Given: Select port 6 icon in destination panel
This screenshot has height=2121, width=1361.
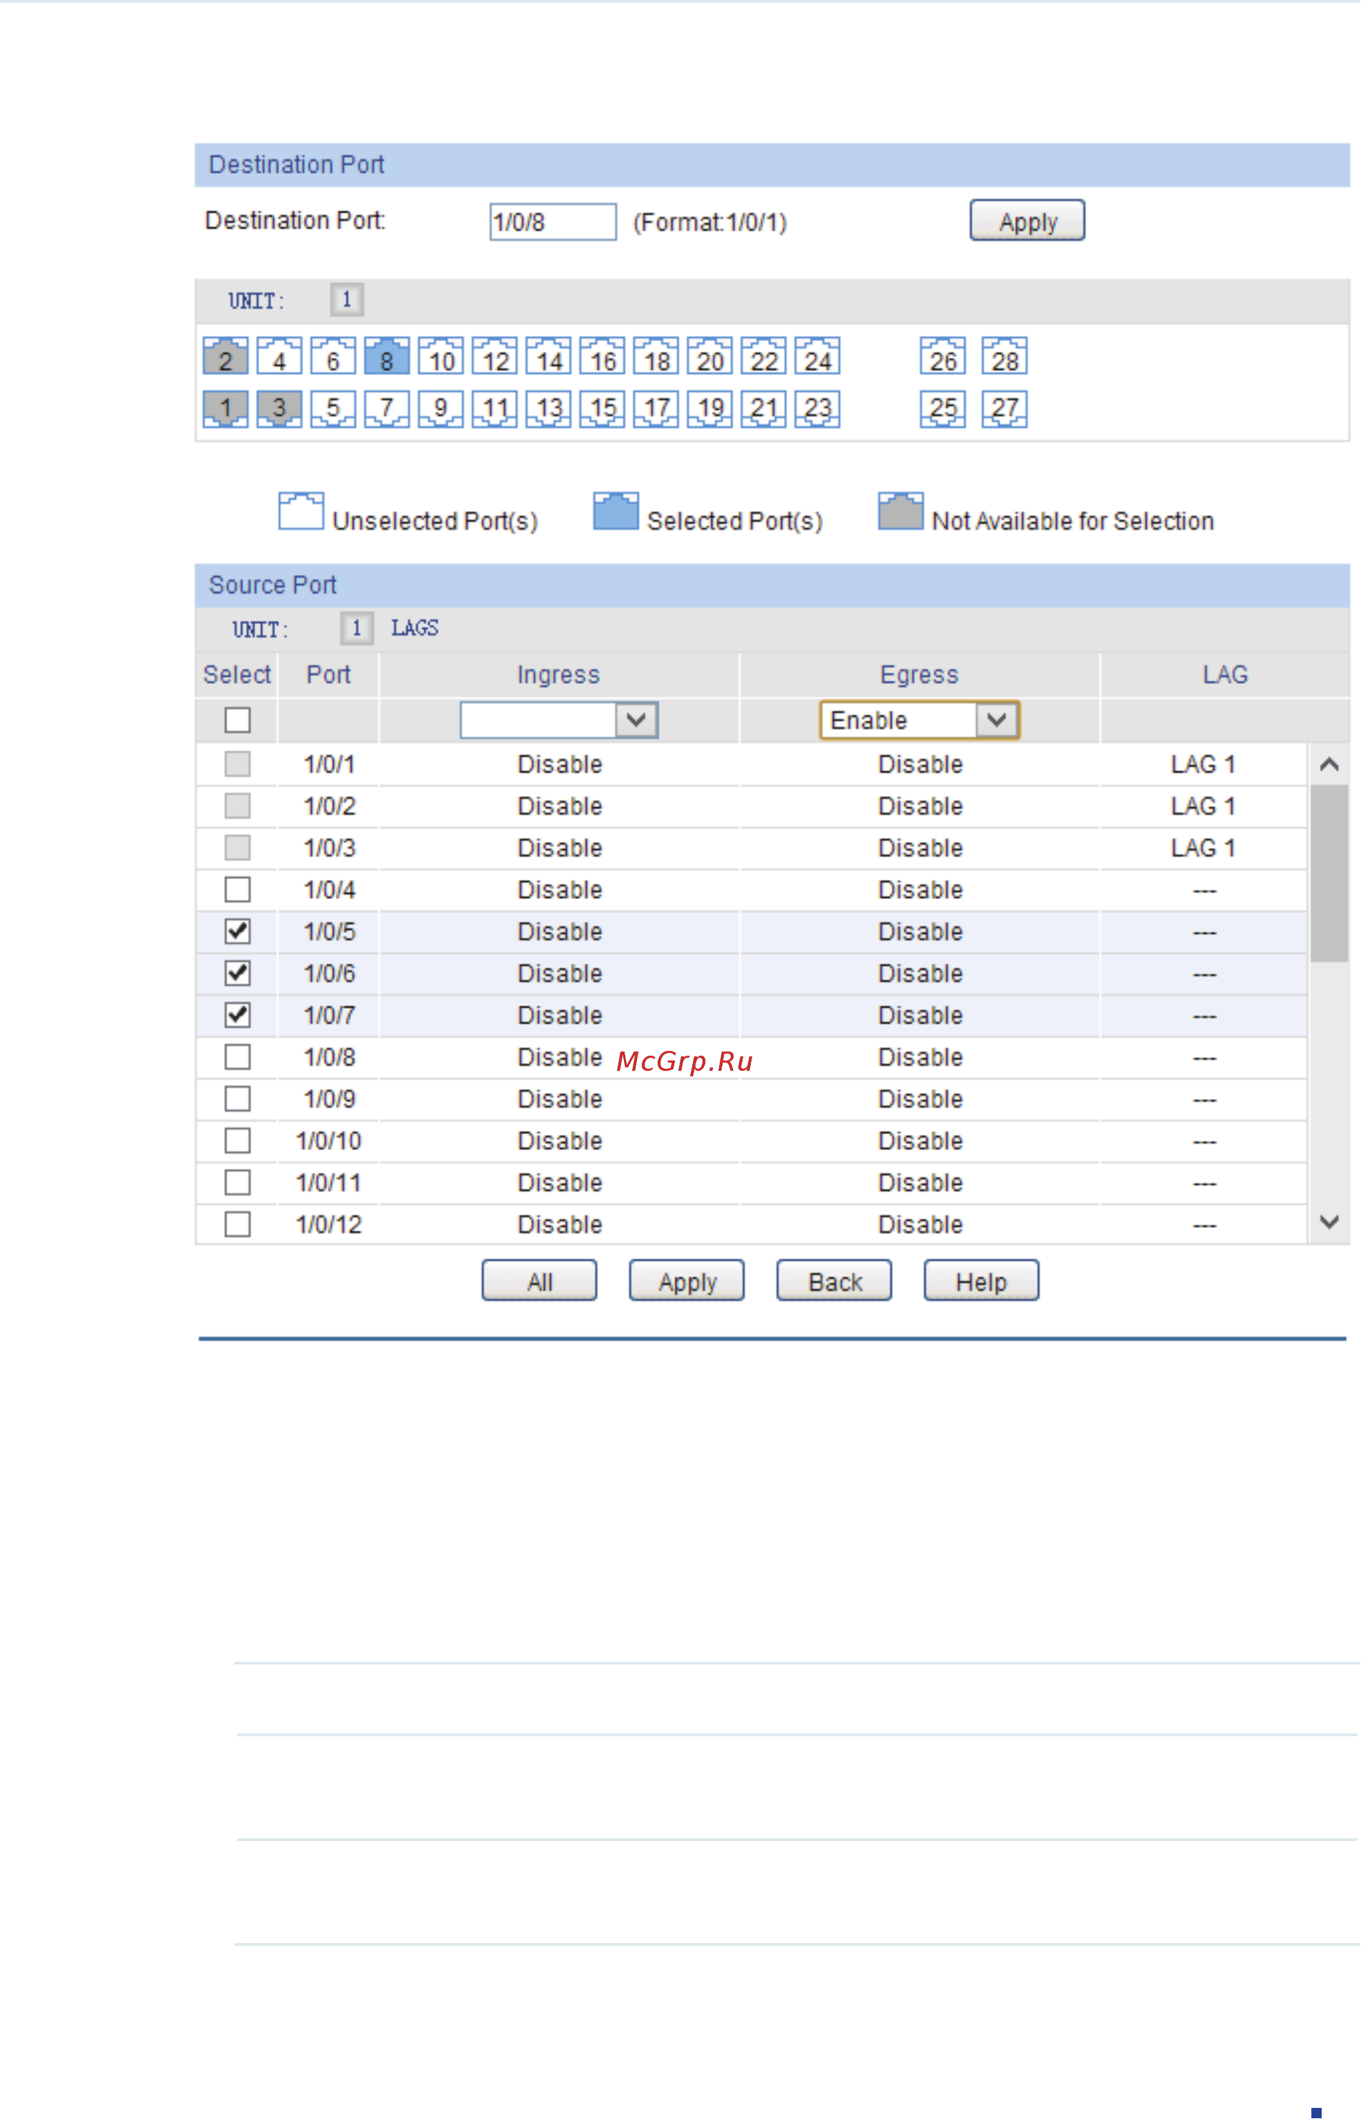Looking at the screenshot, I should click(x=333, y=356).
